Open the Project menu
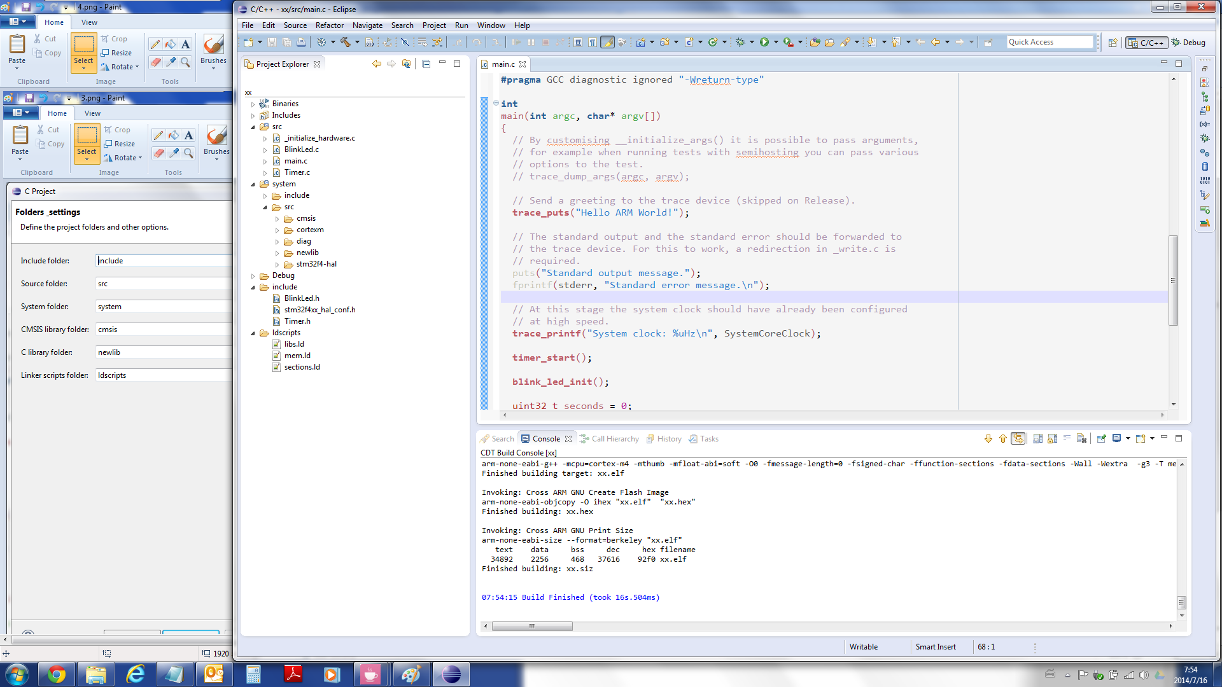 click(434, 25)
